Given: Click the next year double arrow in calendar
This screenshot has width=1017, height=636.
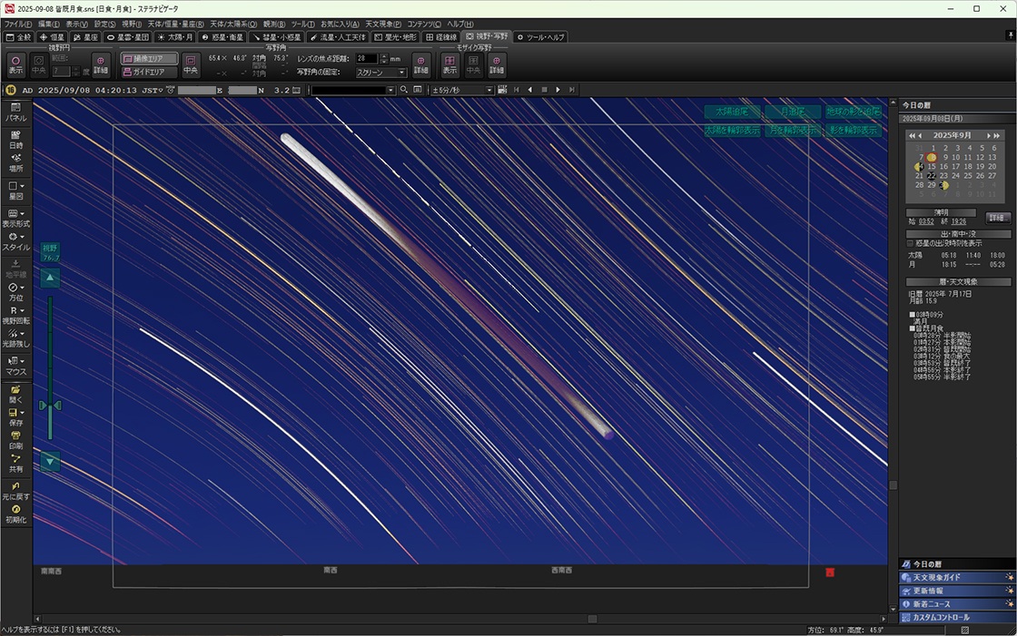Looking at the screenshot, I should click(x=997, y=135).
